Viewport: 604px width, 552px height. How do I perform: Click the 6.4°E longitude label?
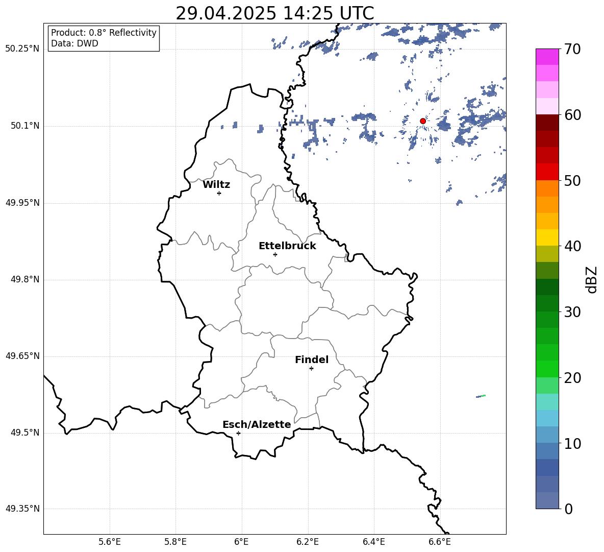[373, 542]
